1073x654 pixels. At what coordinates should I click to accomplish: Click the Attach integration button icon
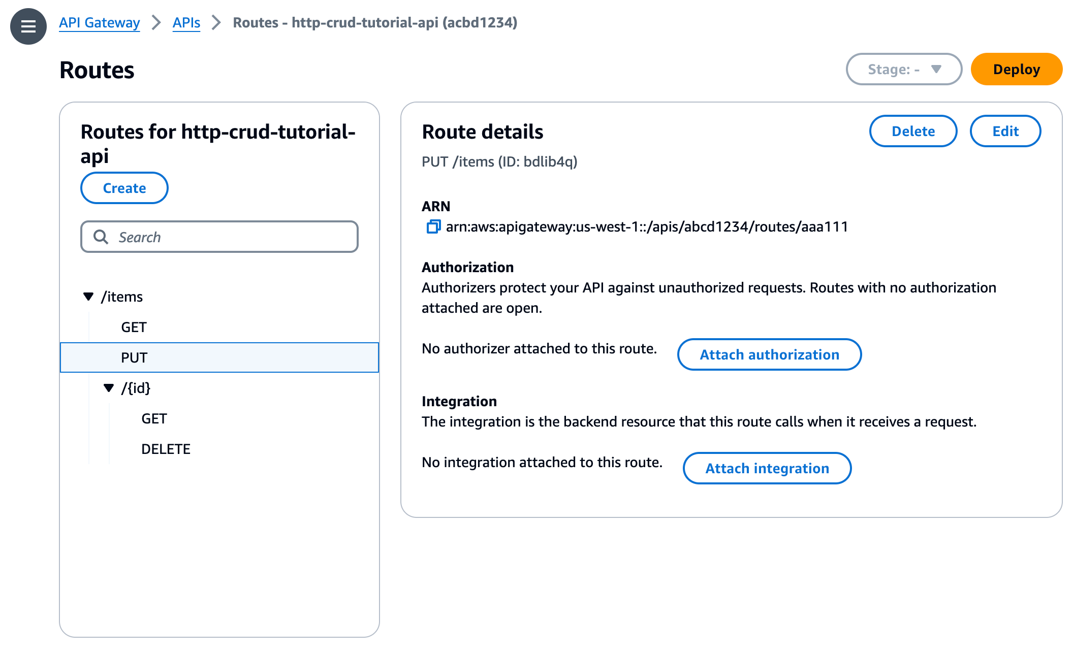[x=767, y=469]
